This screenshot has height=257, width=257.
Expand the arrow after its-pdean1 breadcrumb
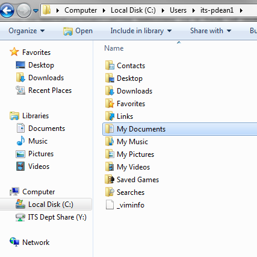pyautogui.click(x=241, y=10)
